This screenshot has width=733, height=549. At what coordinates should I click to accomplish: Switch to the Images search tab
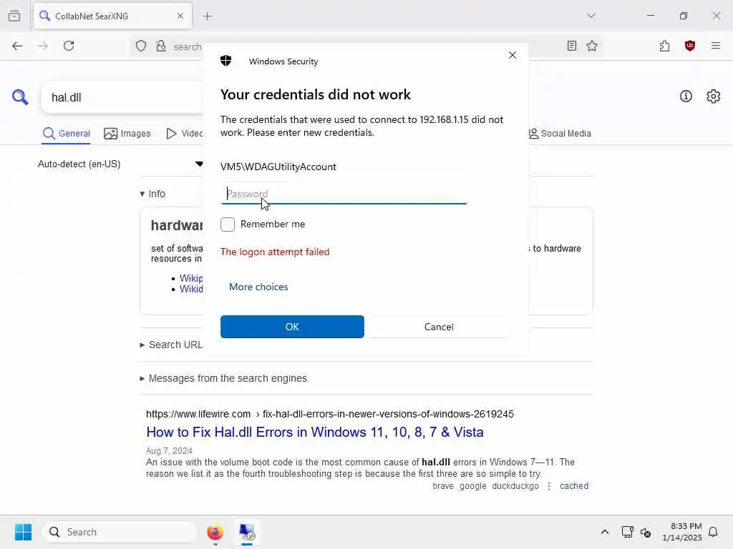(x=127, y=134)
